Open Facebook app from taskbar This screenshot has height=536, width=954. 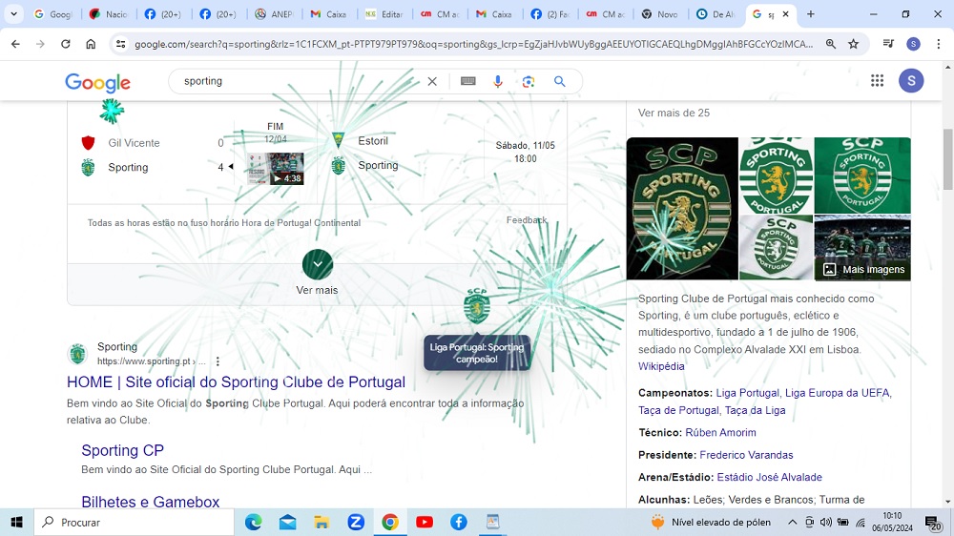459,522
